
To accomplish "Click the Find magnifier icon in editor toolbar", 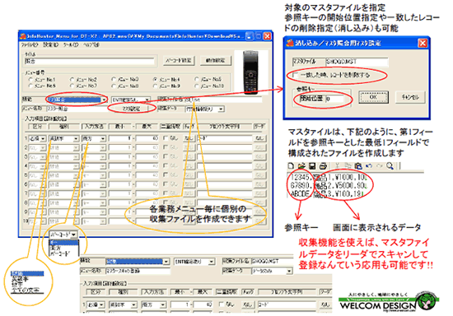I will tap(390, 166).
